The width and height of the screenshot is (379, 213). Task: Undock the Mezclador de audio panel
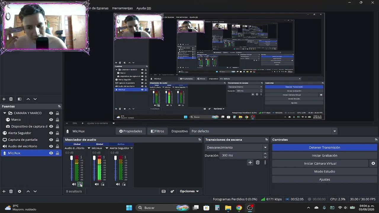click(x=200, y=140)
